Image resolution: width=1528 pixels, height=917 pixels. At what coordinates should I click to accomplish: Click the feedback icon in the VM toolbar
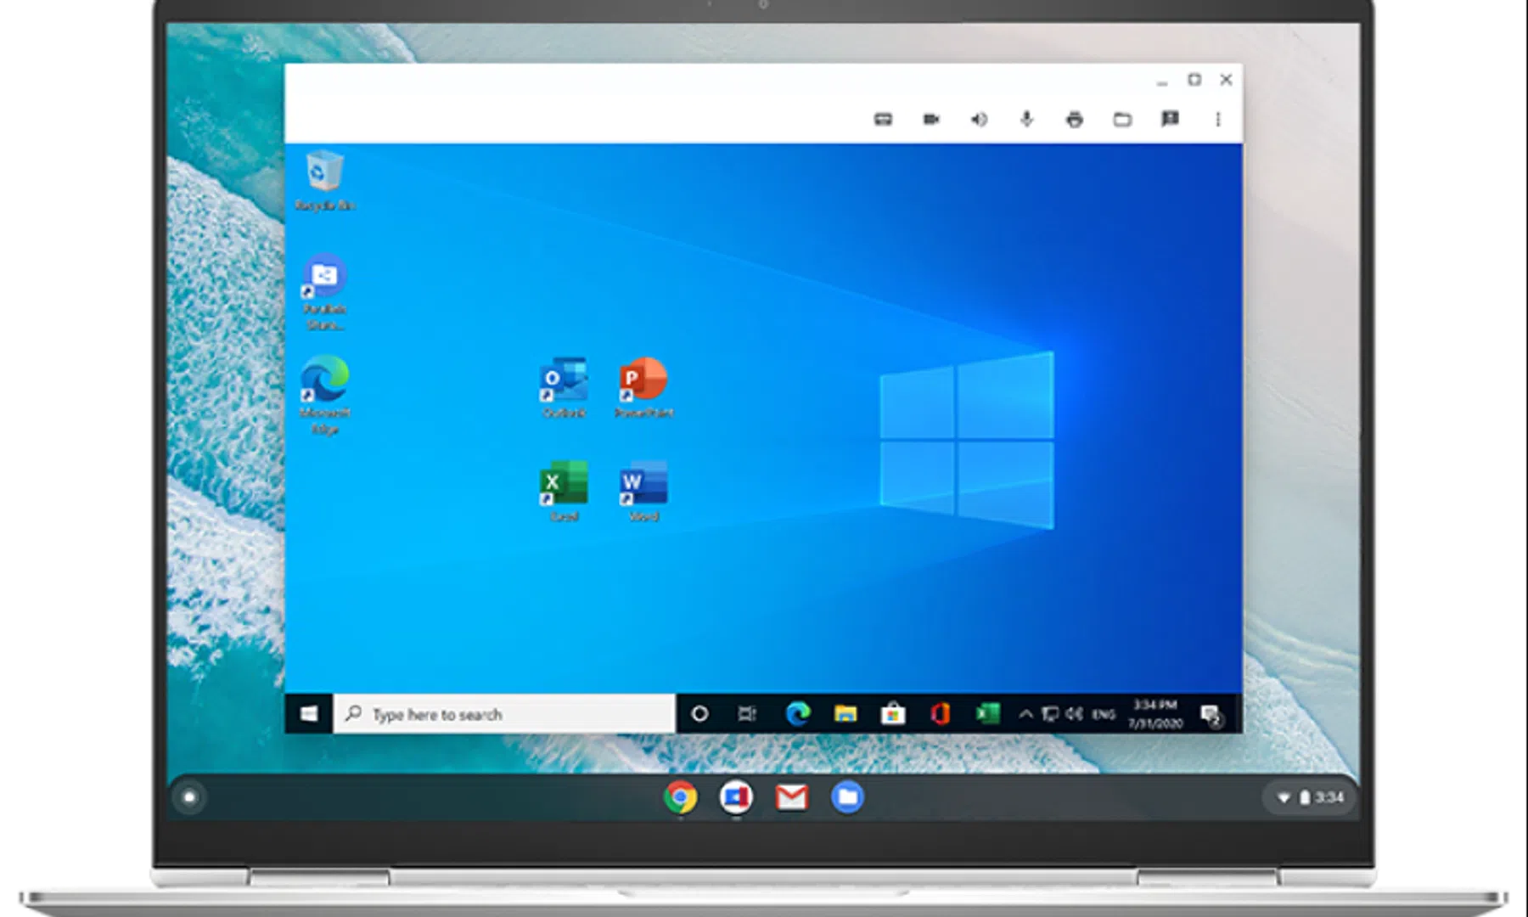1170,120
